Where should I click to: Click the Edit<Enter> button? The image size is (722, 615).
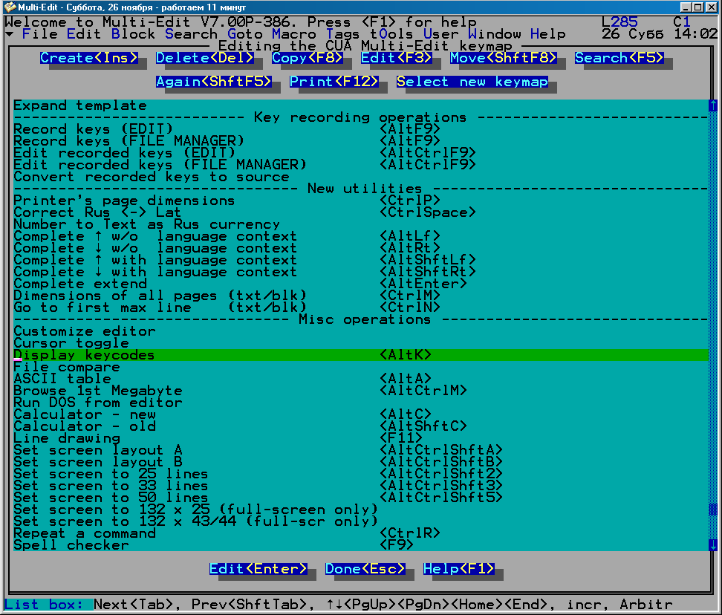pyautogui.click(x=258, y=569)
